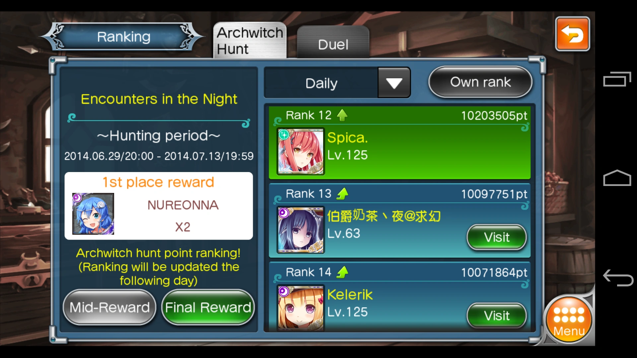
Task: Tap the orange back arrow button
Action: click(572, 34)
